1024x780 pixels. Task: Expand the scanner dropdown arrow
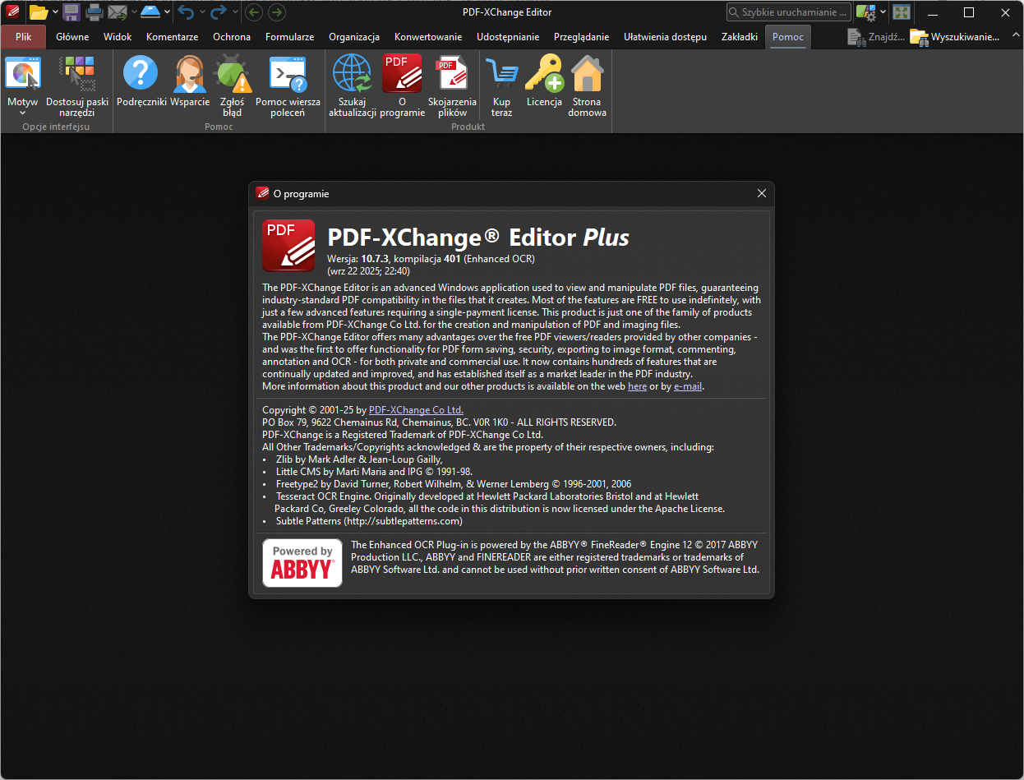(167, 12)
